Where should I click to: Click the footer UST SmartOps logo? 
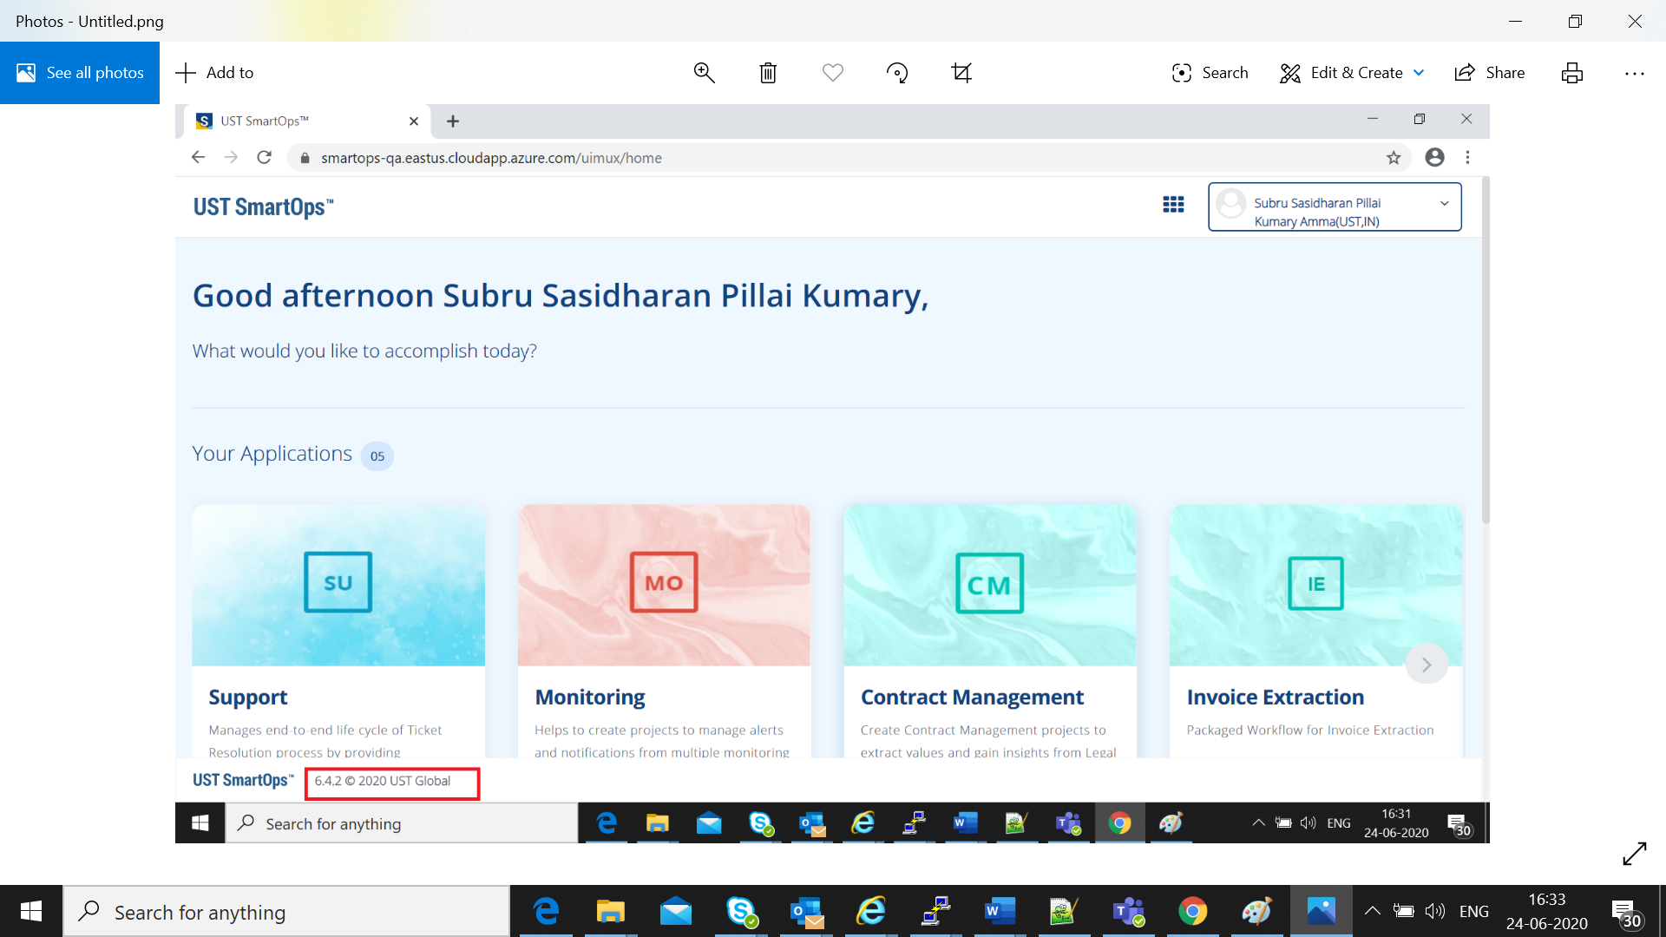[243, 781]
